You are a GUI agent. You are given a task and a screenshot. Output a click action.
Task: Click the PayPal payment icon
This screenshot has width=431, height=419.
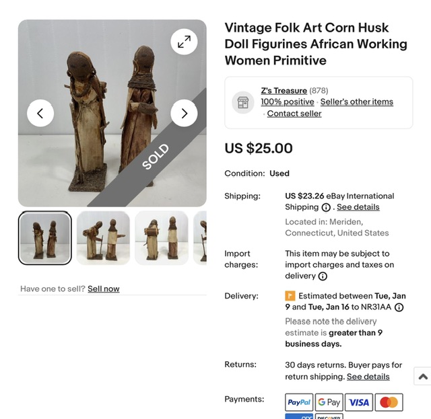pos(299,402)
